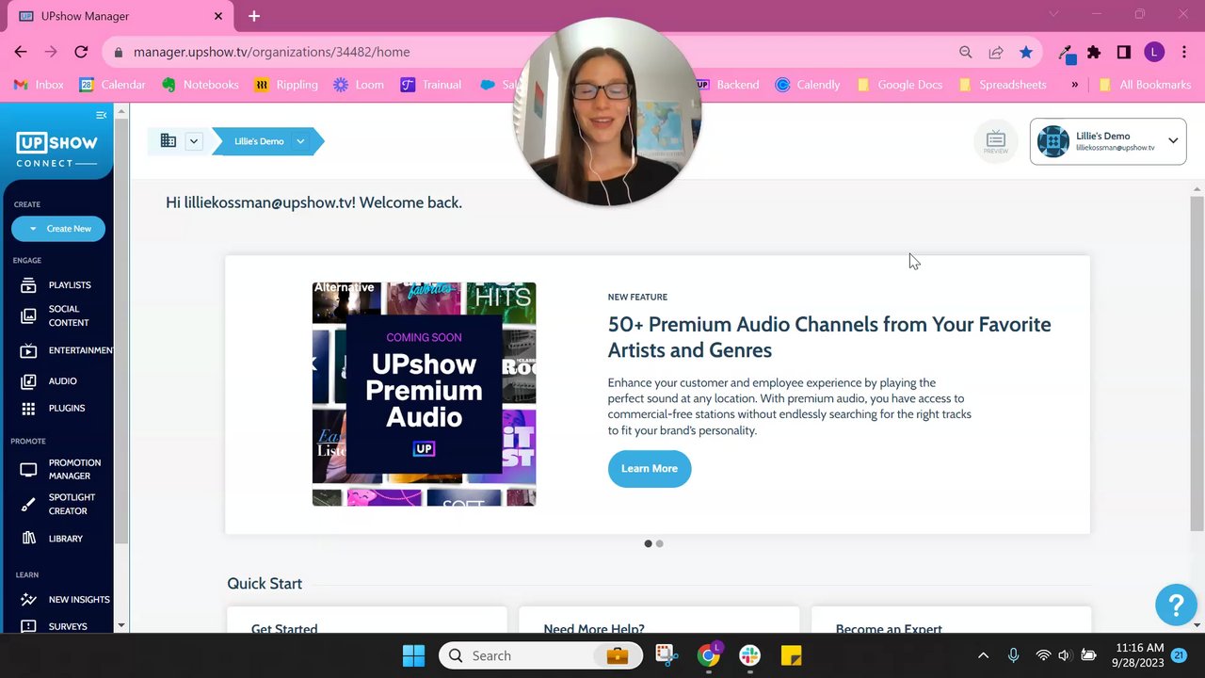Open Lillie's Demo account menu
This screenshot has width=1205, height=678.
pyautogui.click(x=1108, y=141)
